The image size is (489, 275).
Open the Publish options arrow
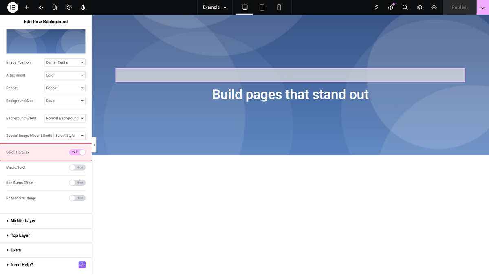pyautogui.click(x=483, y=7)
